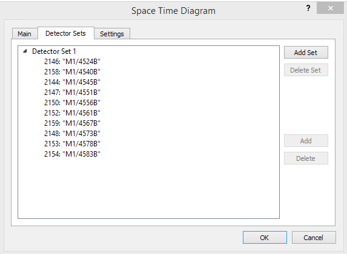Choose detector 2147 M1/4551B in list
Screen dimensions: 347x254
click(x=72, y=93)
